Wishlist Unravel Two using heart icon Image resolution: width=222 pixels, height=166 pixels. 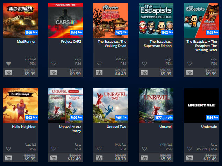[x=99, y=148]
